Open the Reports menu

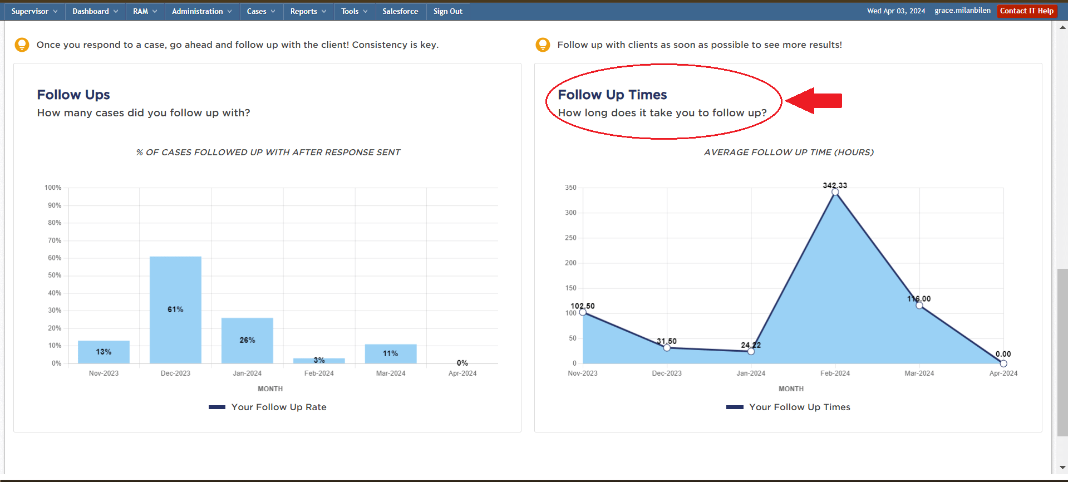(x=308, y=11)
